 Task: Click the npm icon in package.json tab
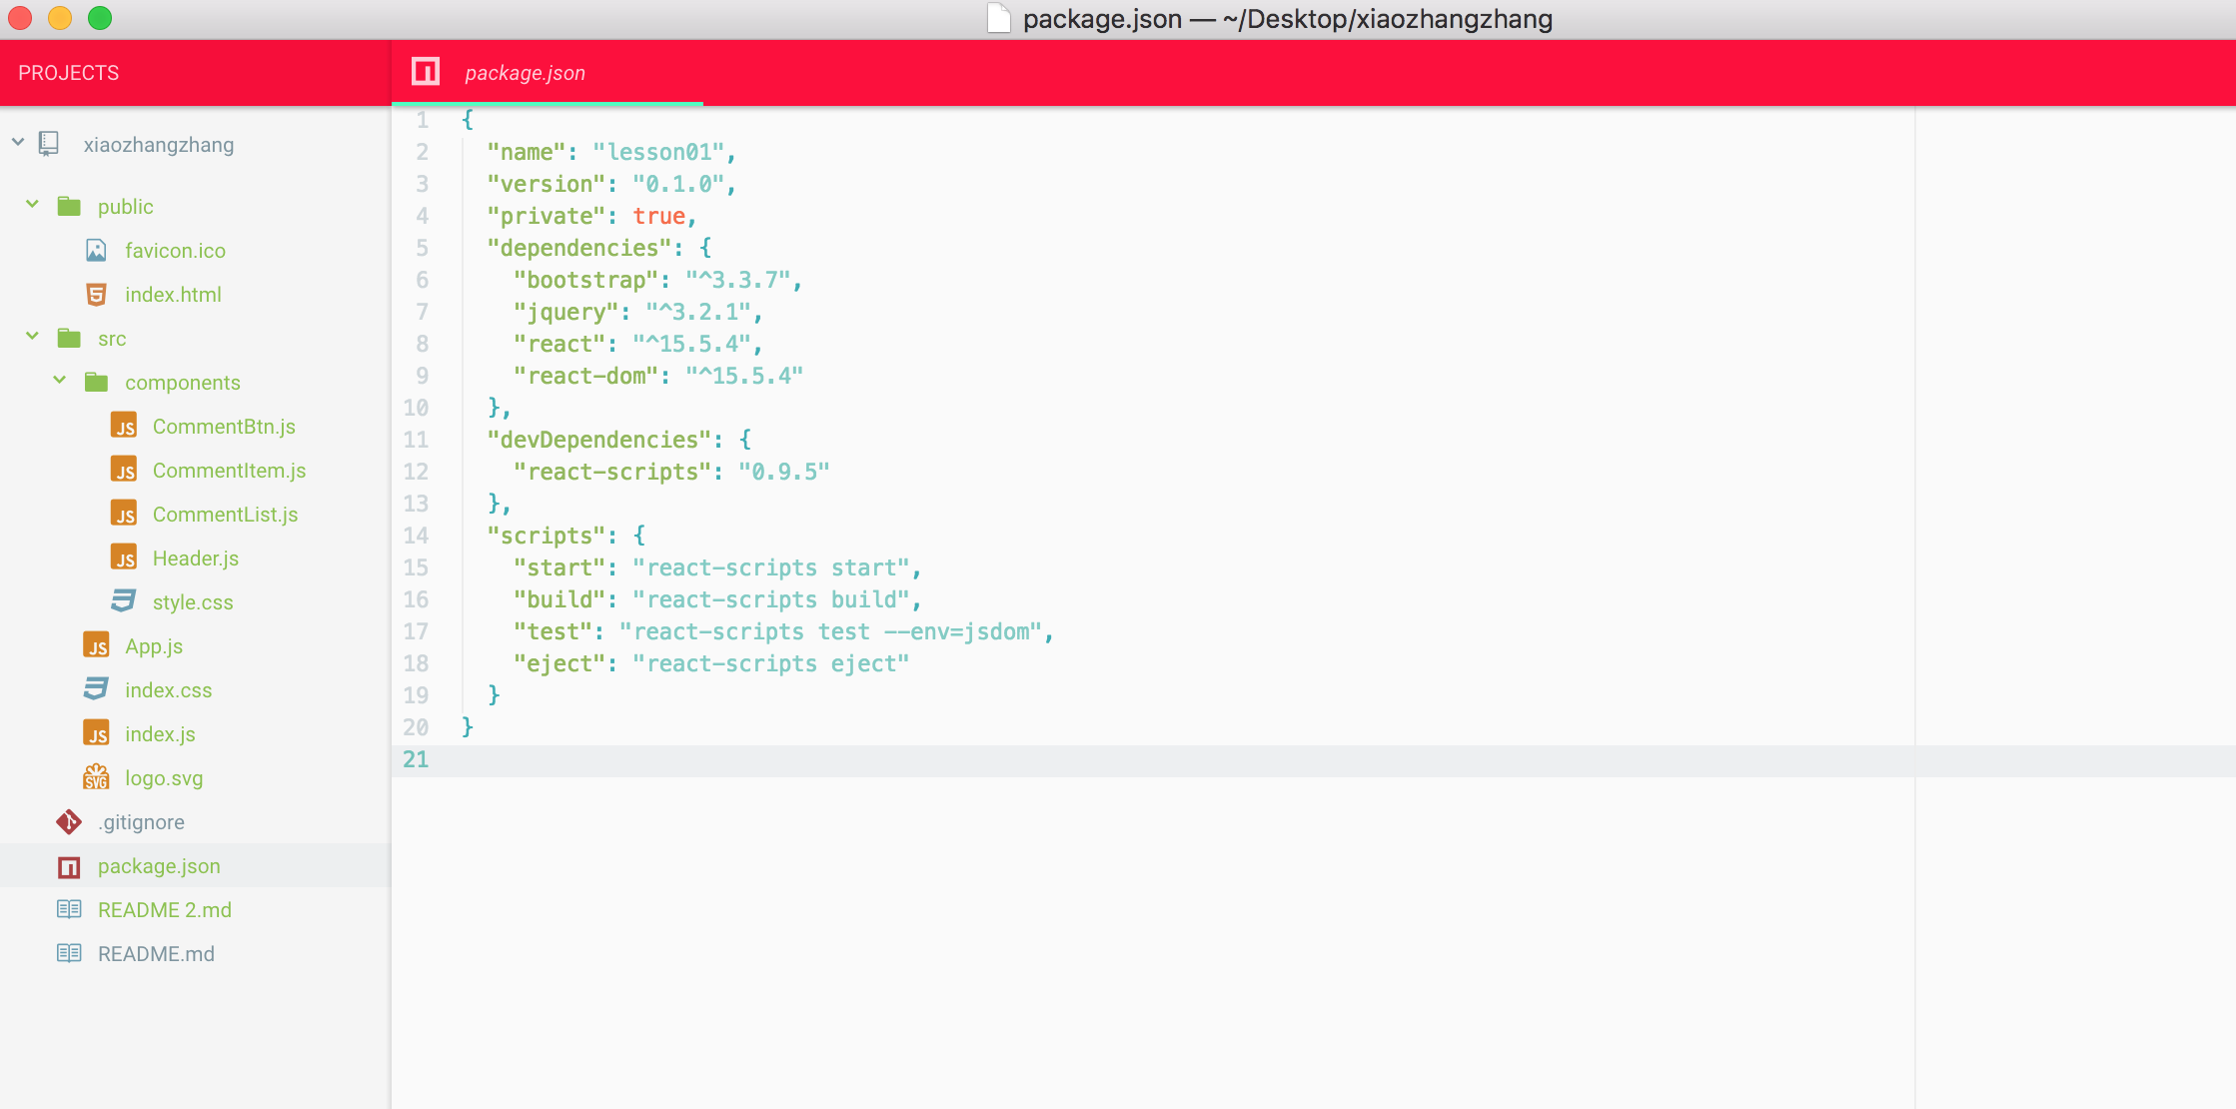point(426,72)
